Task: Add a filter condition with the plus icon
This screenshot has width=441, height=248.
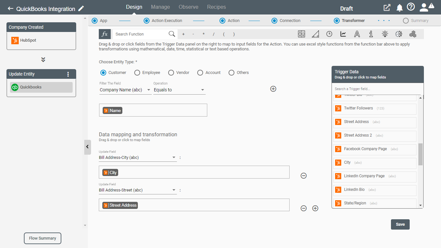Action: [273, 89]
